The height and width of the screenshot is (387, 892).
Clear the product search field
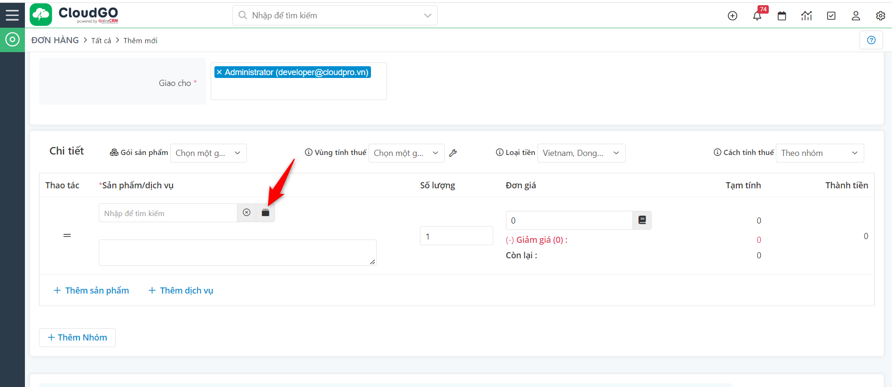coord(246,213)
